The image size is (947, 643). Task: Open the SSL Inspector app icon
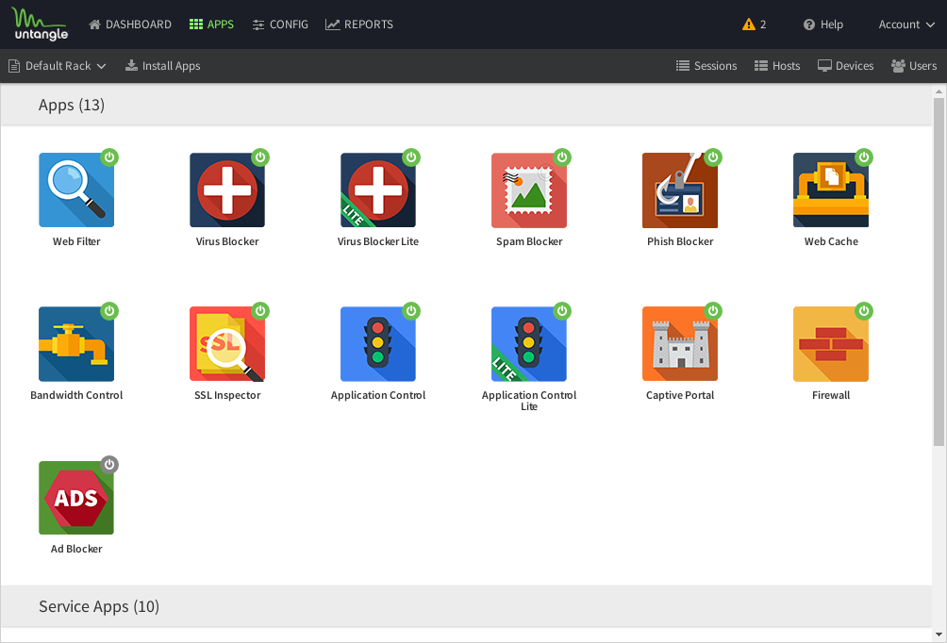tap(227, 344)
